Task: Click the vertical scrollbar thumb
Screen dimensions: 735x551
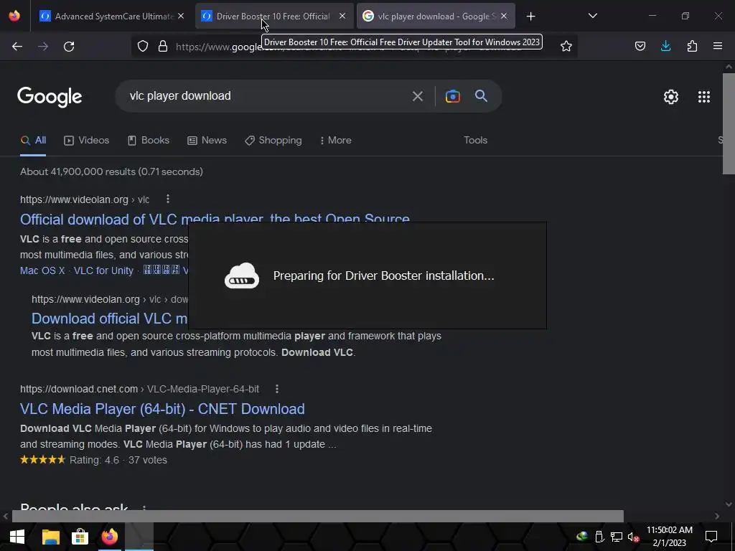Action: (729, 123)
